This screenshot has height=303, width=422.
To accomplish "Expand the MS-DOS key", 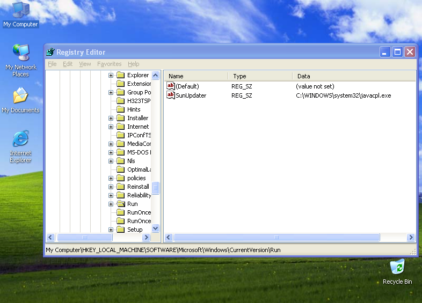I will pyautogui.click(x=111, y=152).
